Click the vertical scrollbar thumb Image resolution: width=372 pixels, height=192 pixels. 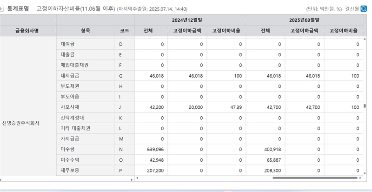[x=365, y=106]
